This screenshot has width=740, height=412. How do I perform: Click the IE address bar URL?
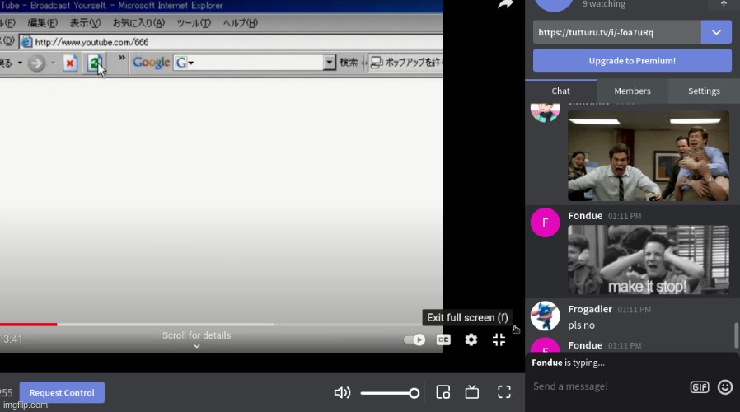pos(92,42)
